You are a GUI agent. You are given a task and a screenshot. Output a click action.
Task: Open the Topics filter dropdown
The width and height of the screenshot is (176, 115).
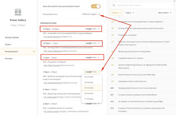point(130,13)
